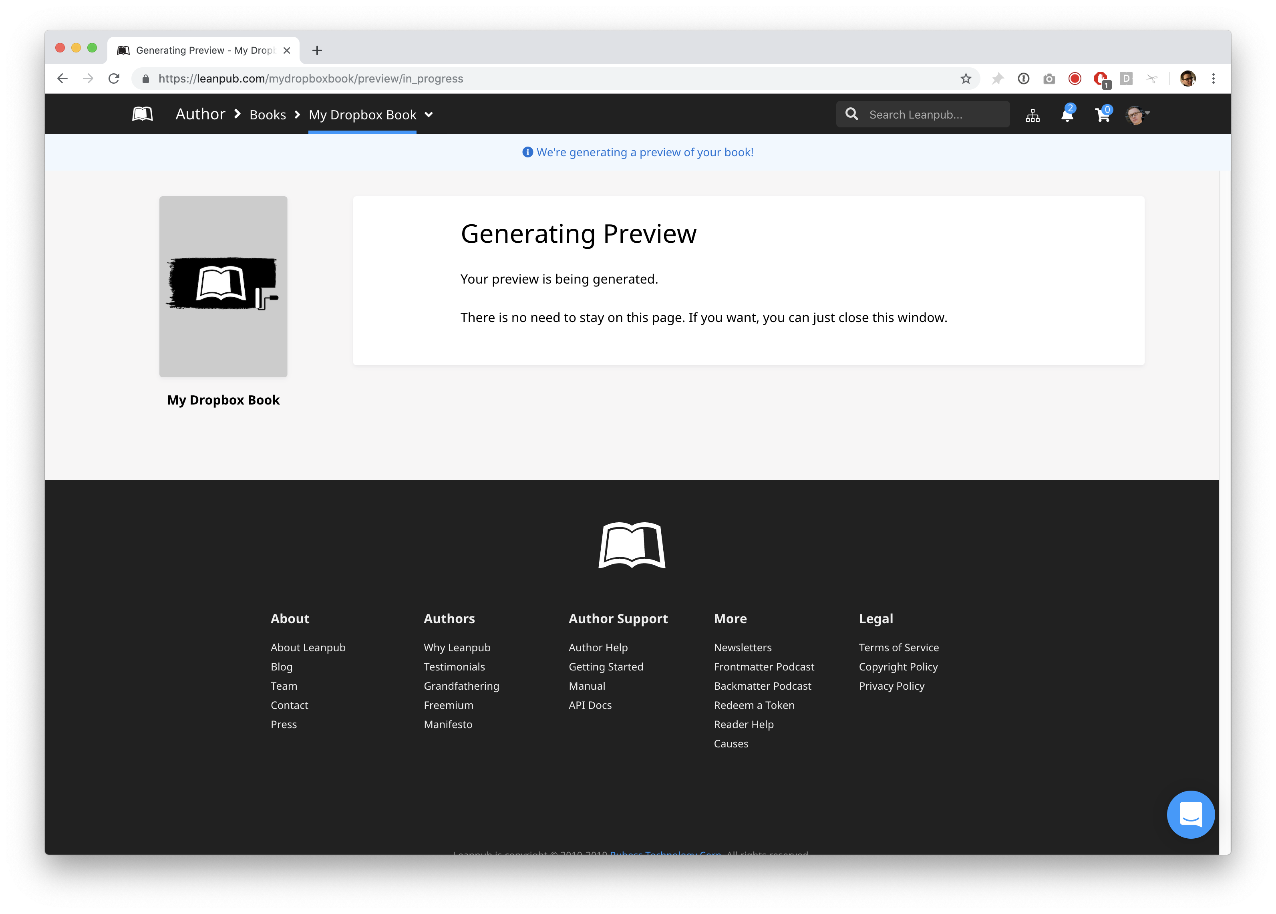1276x914 pixels.
Task: Open the Author Help footer link
Action: click(x=598, y=647)
